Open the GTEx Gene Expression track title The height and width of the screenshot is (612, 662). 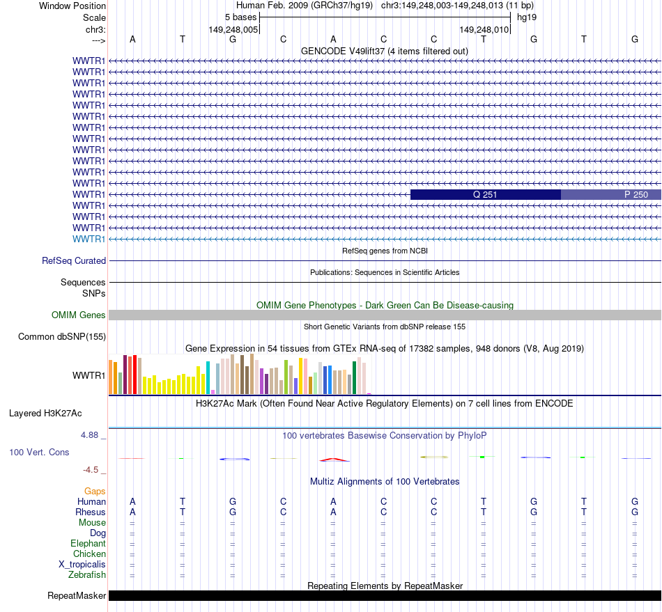[385, 348]
